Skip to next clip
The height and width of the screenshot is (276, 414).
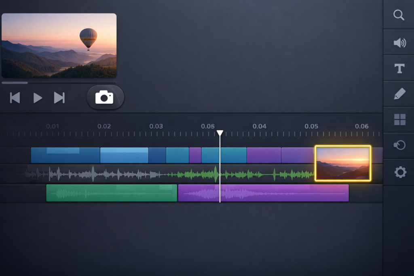pyautogui.click(x=59, y=98)
